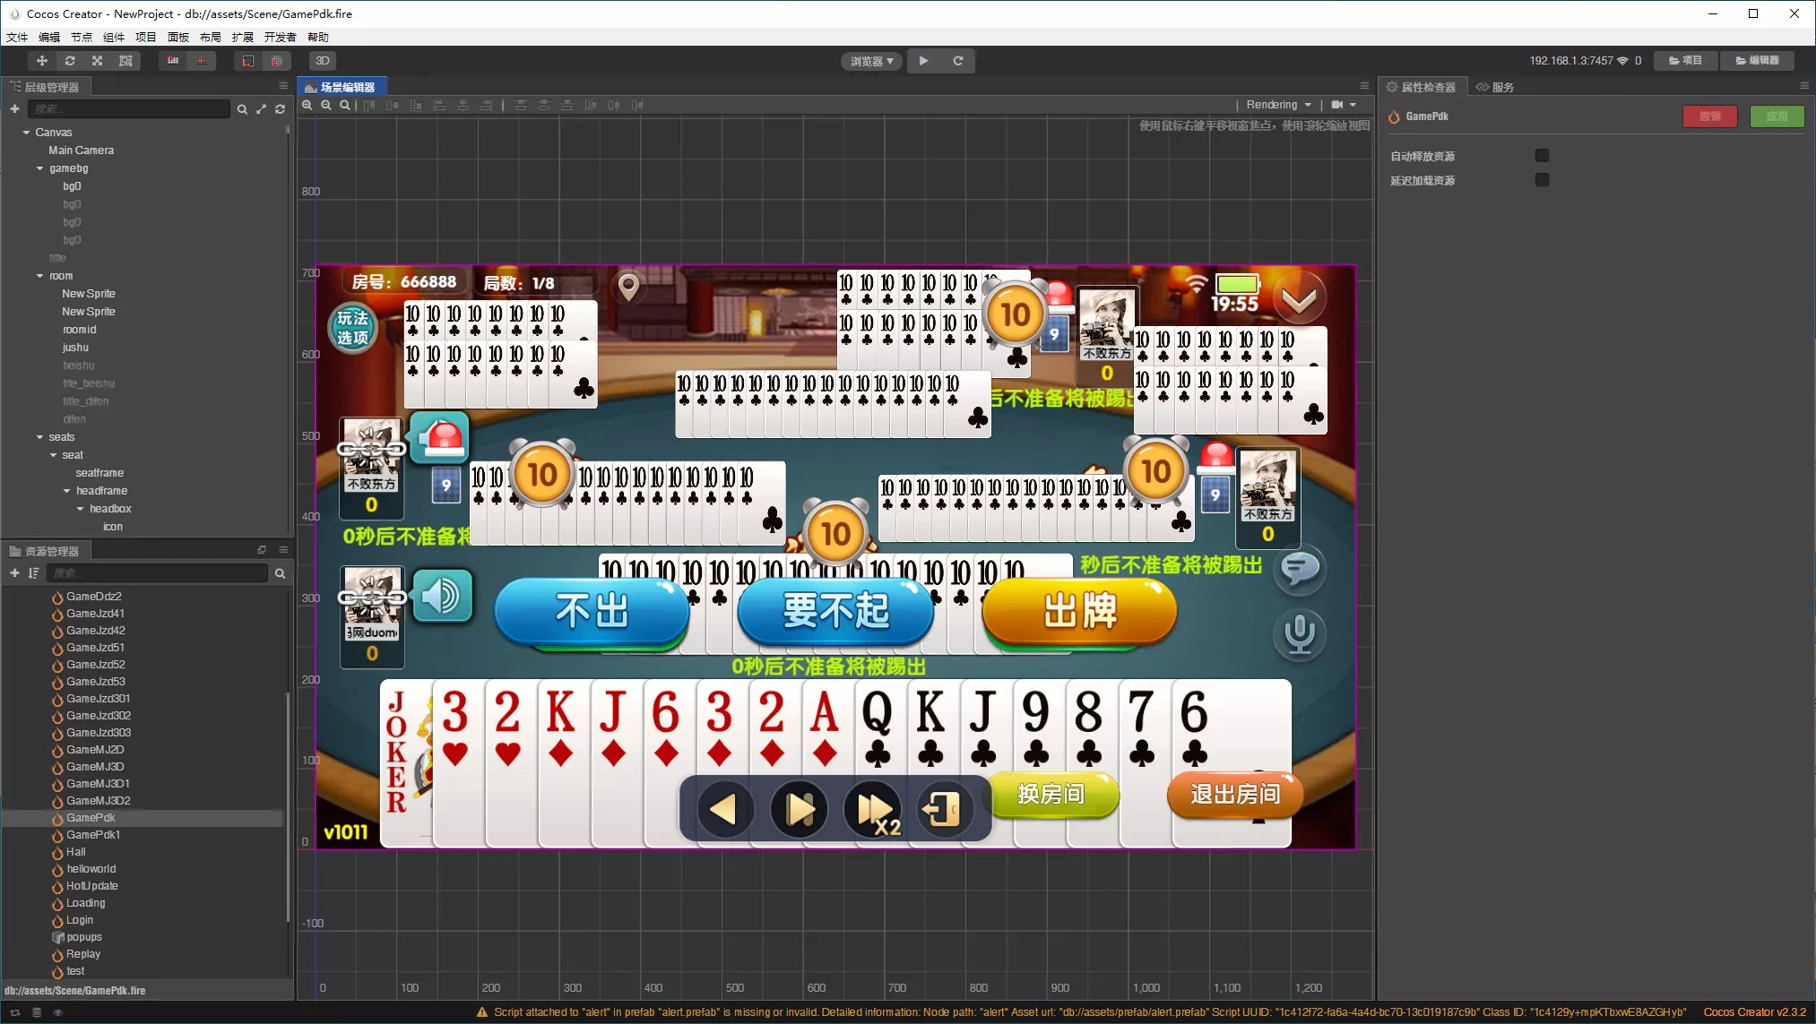Zoom in the scene editor

[x=307, y=105]
